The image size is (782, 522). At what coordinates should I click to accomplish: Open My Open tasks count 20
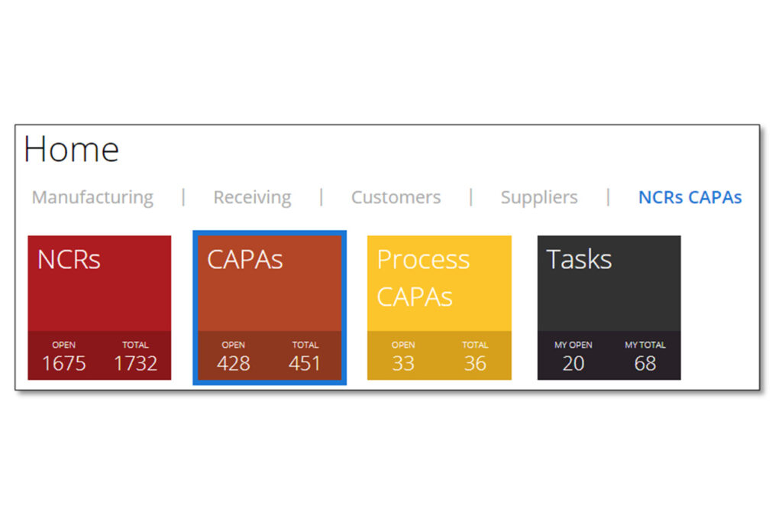tap(574, 363)
